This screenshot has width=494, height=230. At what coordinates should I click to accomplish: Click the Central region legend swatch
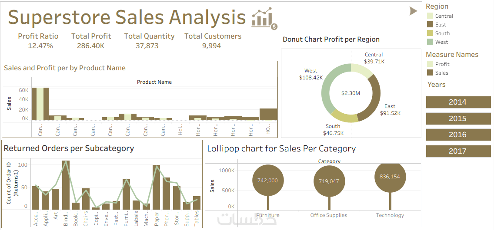(x=430, y=16)
